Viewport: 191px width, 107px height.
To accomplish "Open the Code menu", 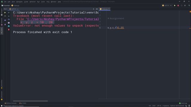I will 26,2.
